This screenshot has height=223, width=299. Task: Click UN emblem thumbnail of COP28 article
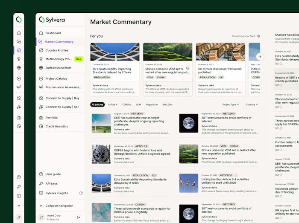point(101,154)
